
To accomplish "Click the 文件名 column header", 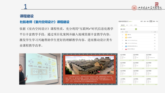I will [x=126, y=32].
